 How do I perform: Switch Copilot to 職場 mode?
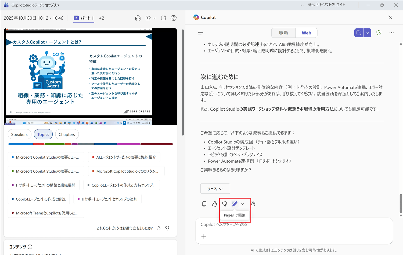[x=283, y=32]
